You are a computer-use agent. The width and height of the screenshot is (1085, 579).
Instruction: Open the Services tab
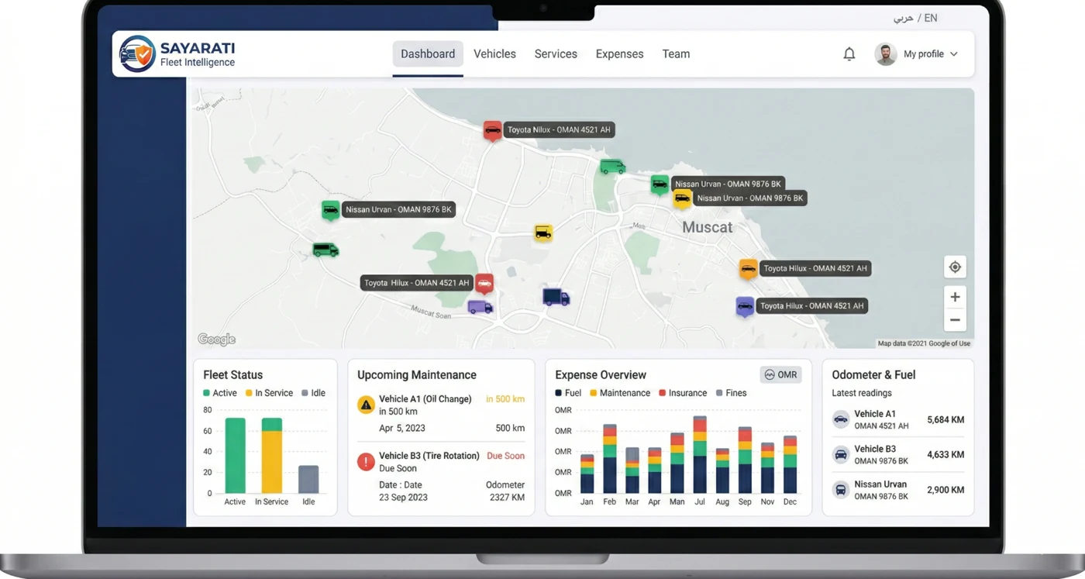[x=556, y=54]
